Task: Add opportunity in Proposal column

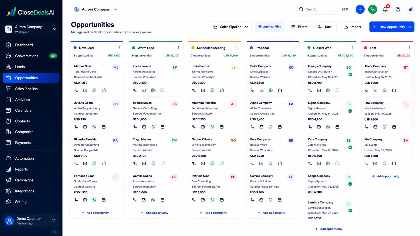Action: pos(271,213)
